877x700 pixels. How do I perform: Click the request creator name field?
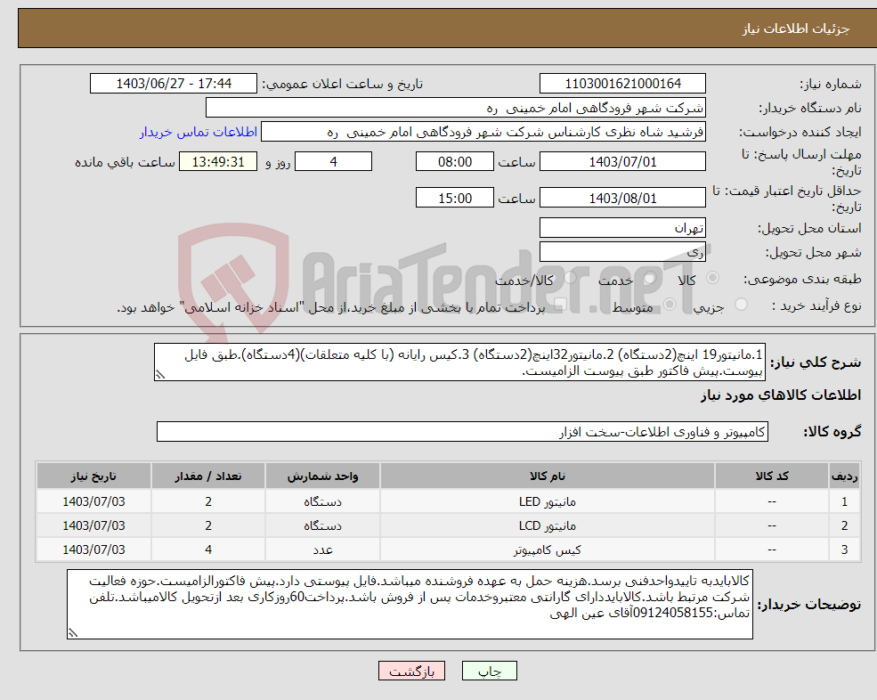pos(483,132)
